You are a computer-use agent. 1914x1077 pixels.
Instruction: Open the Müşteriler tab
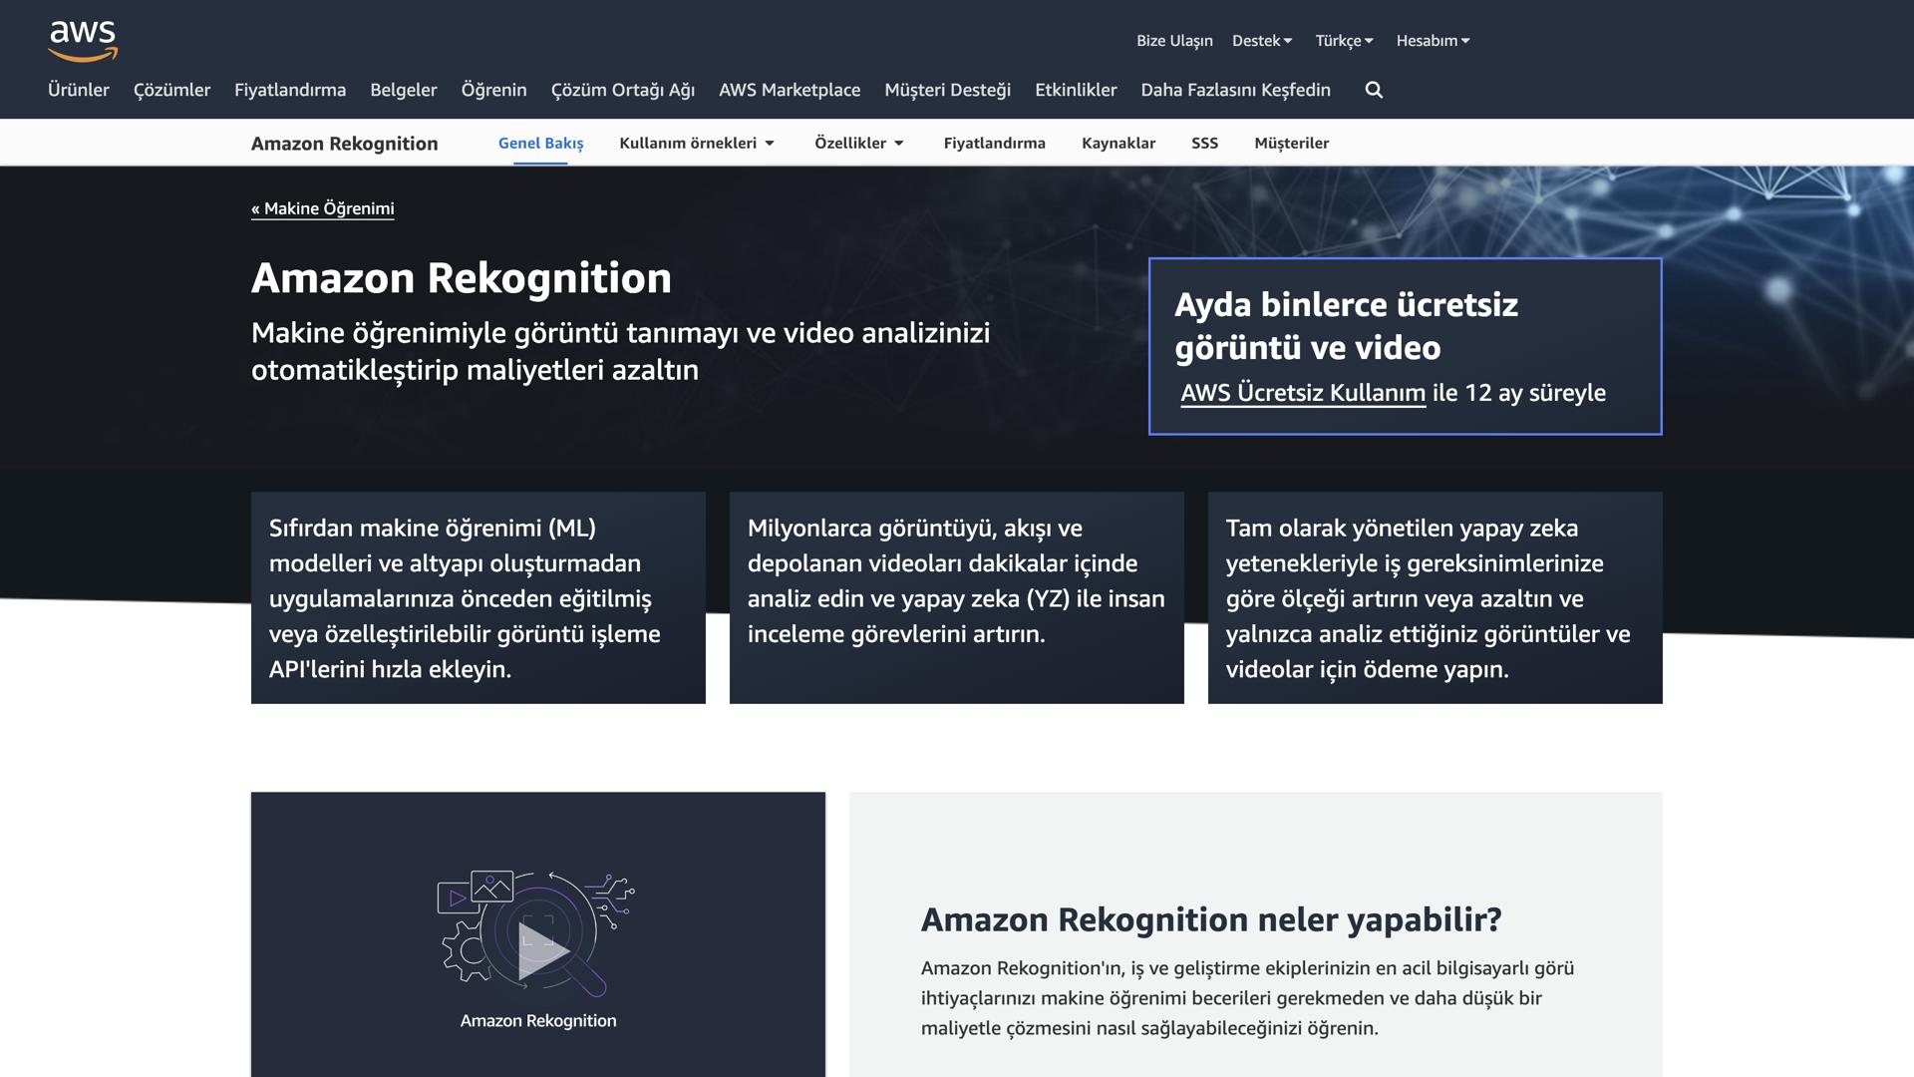(x=1291, y=143)
